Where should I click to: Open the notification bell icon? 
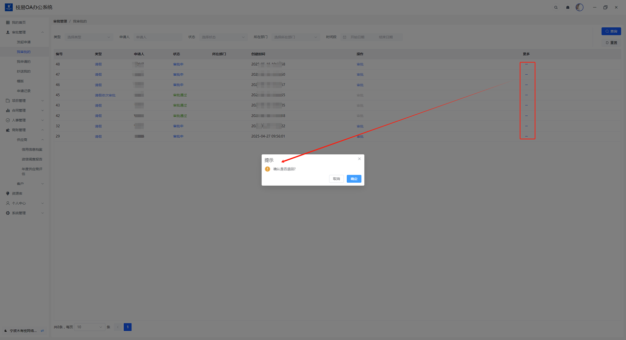coord(568,7)
